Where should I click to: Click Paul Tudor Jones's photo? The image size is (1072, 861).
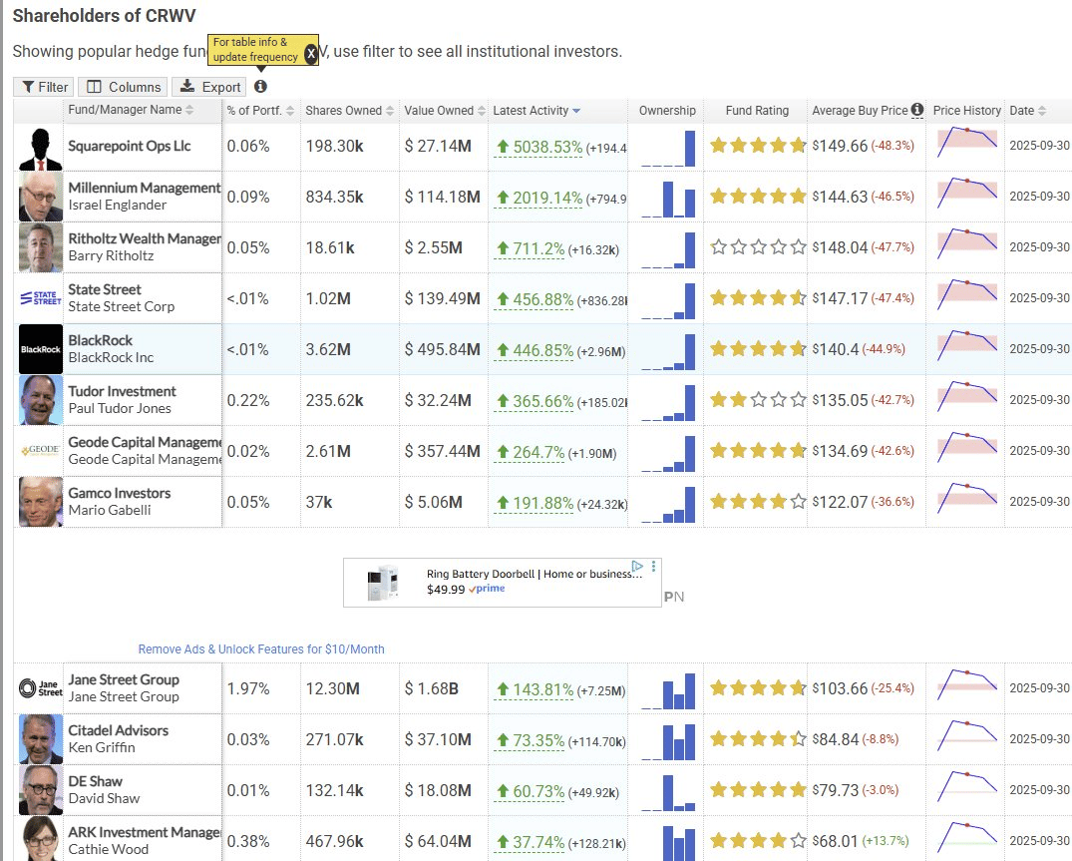40,400
